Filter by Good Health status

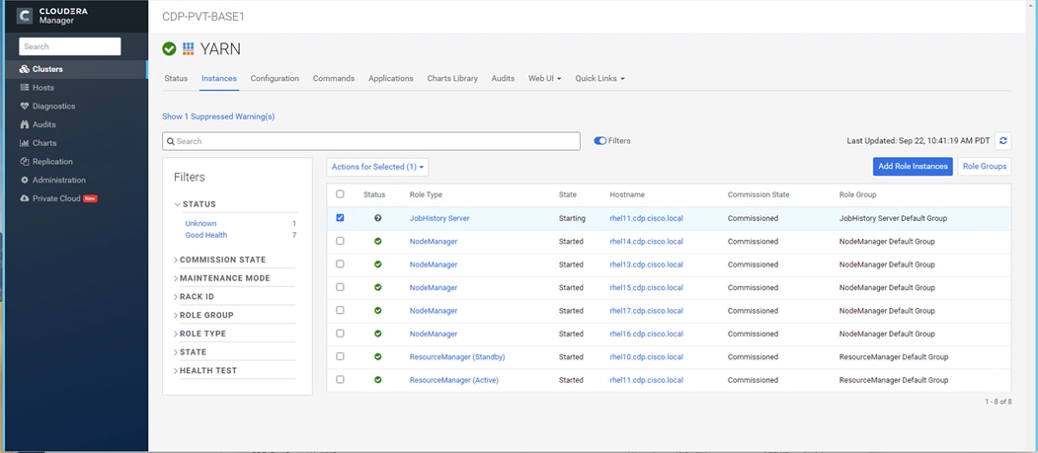pos(205,235)
